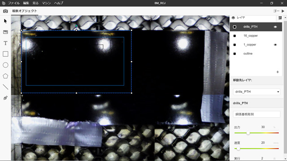
Task: Click the layers stack icon
Action: tap(233, 18)
